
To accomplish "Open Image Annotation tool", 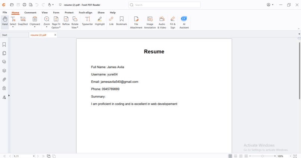I will click(x=150, y=22).
